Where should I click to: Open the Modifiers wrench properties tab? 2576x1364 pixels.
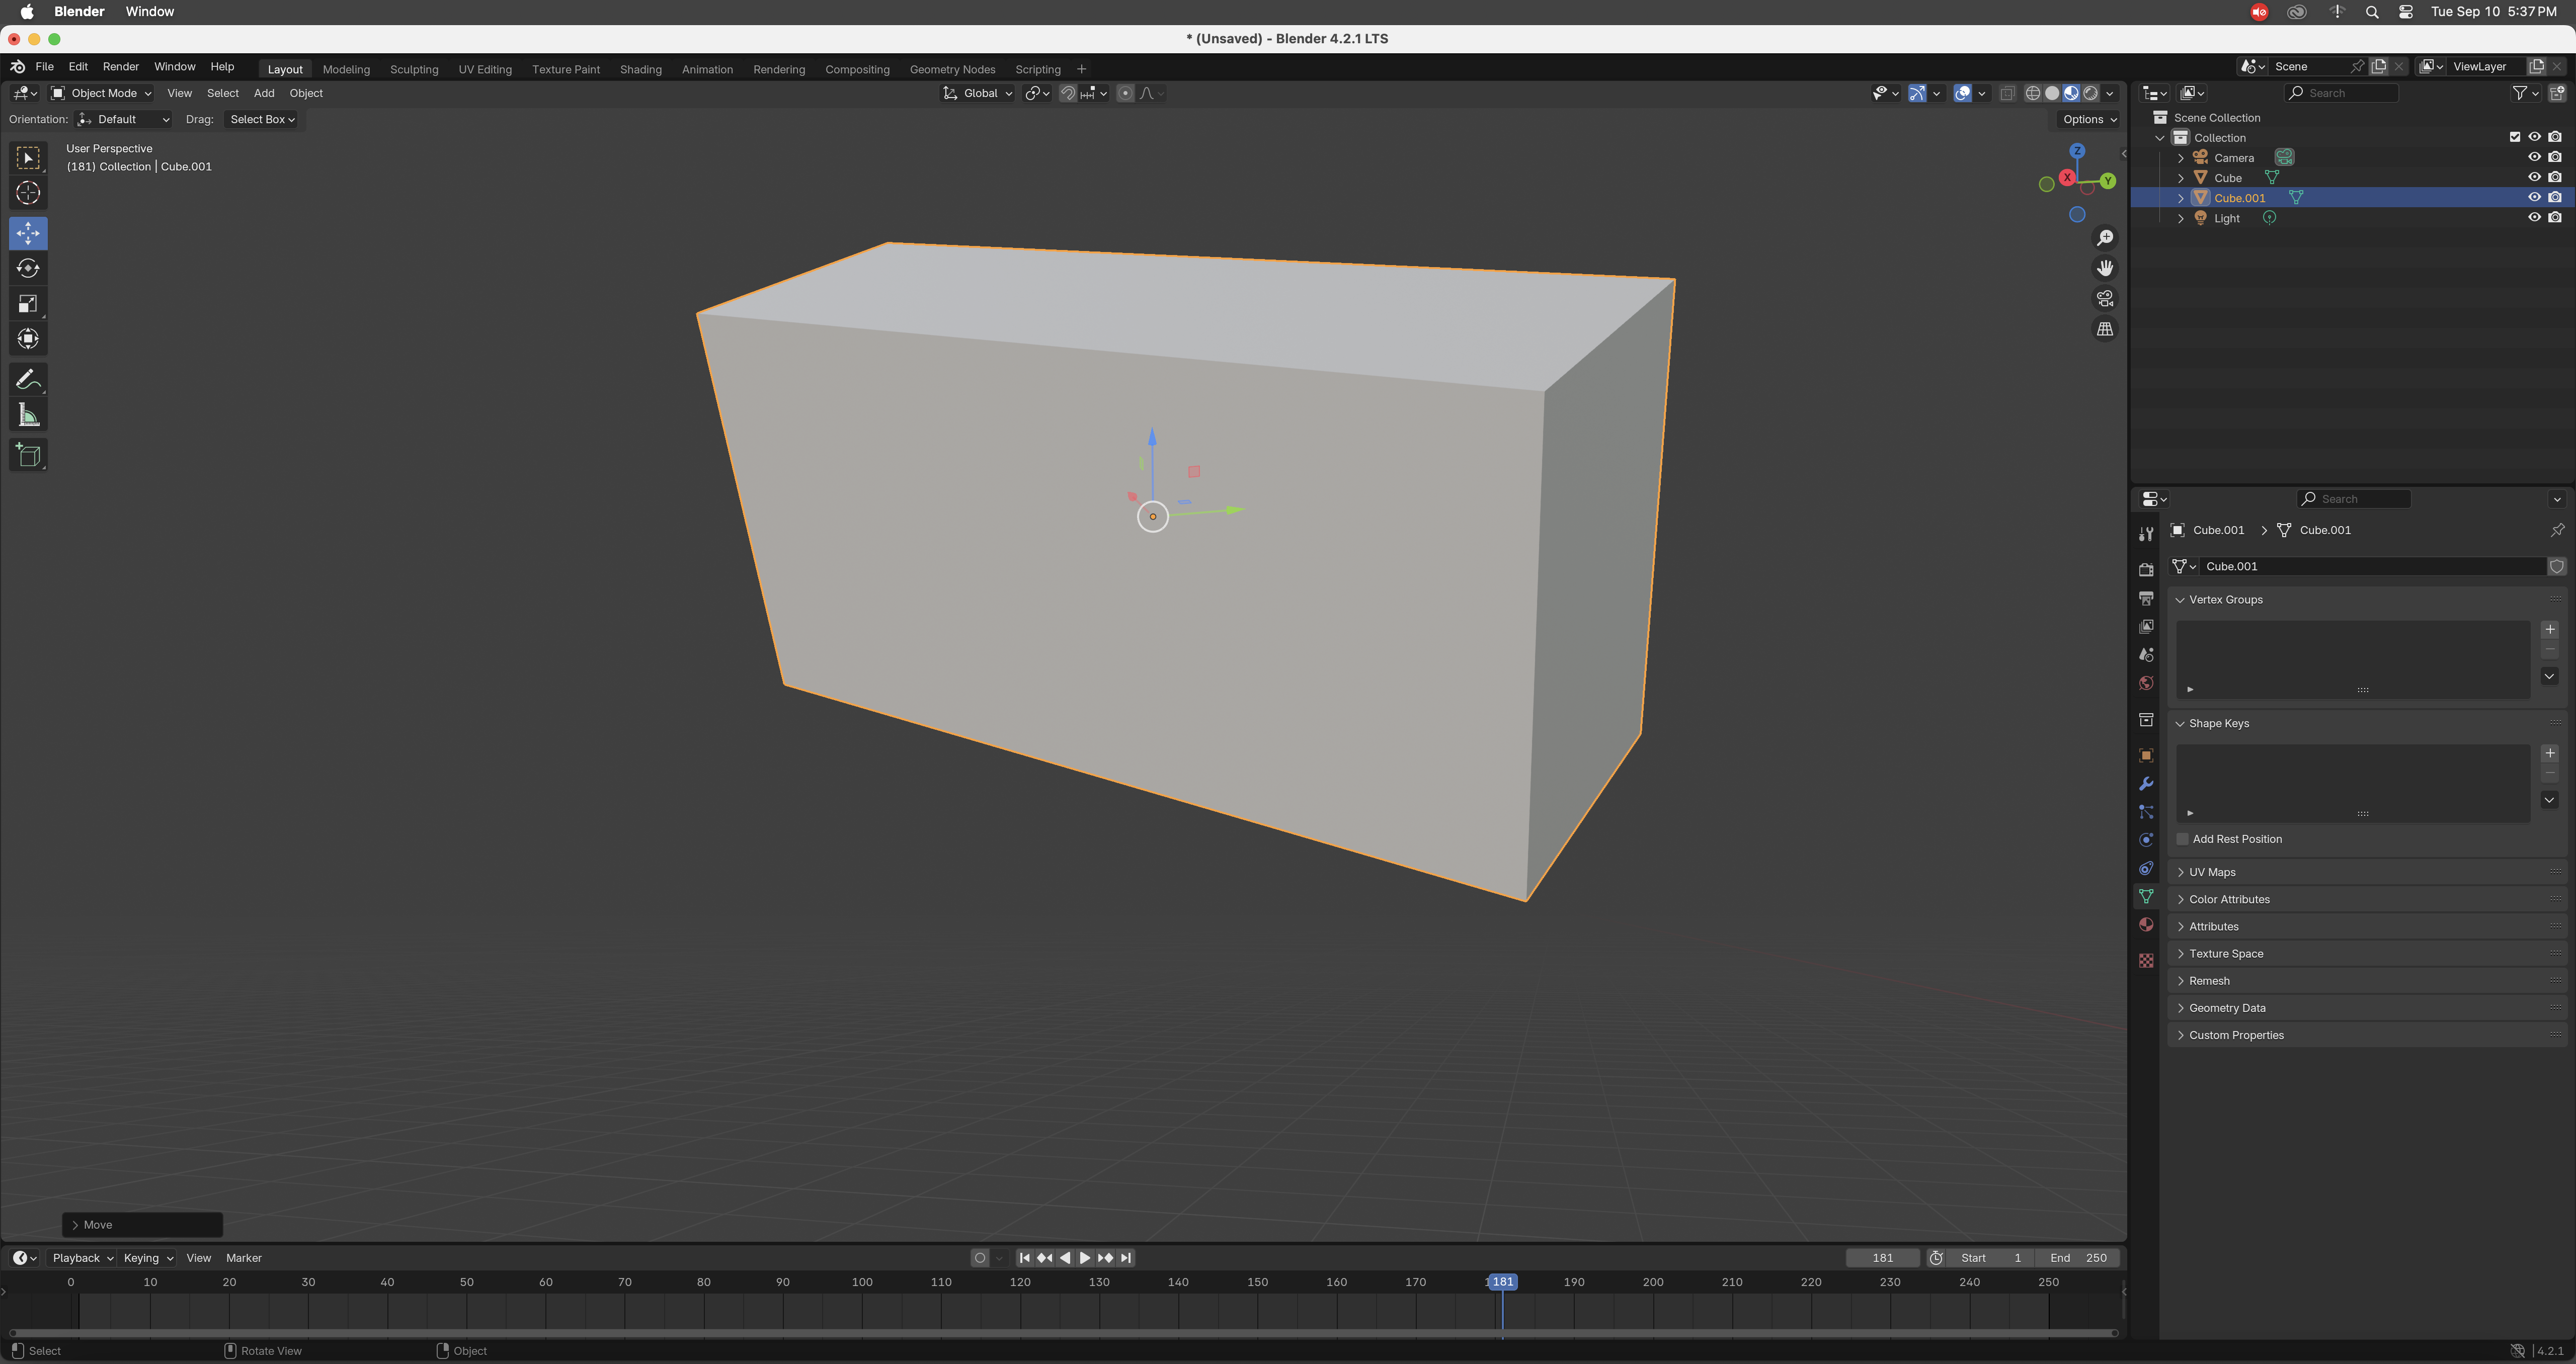click(x=2146, y=784)
